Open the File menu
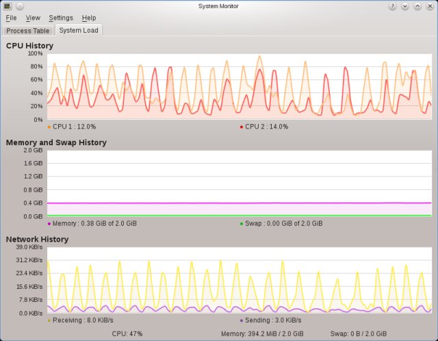Image resolution: width=438 pixels, height=341 pixels. click(x=11, y=18)
